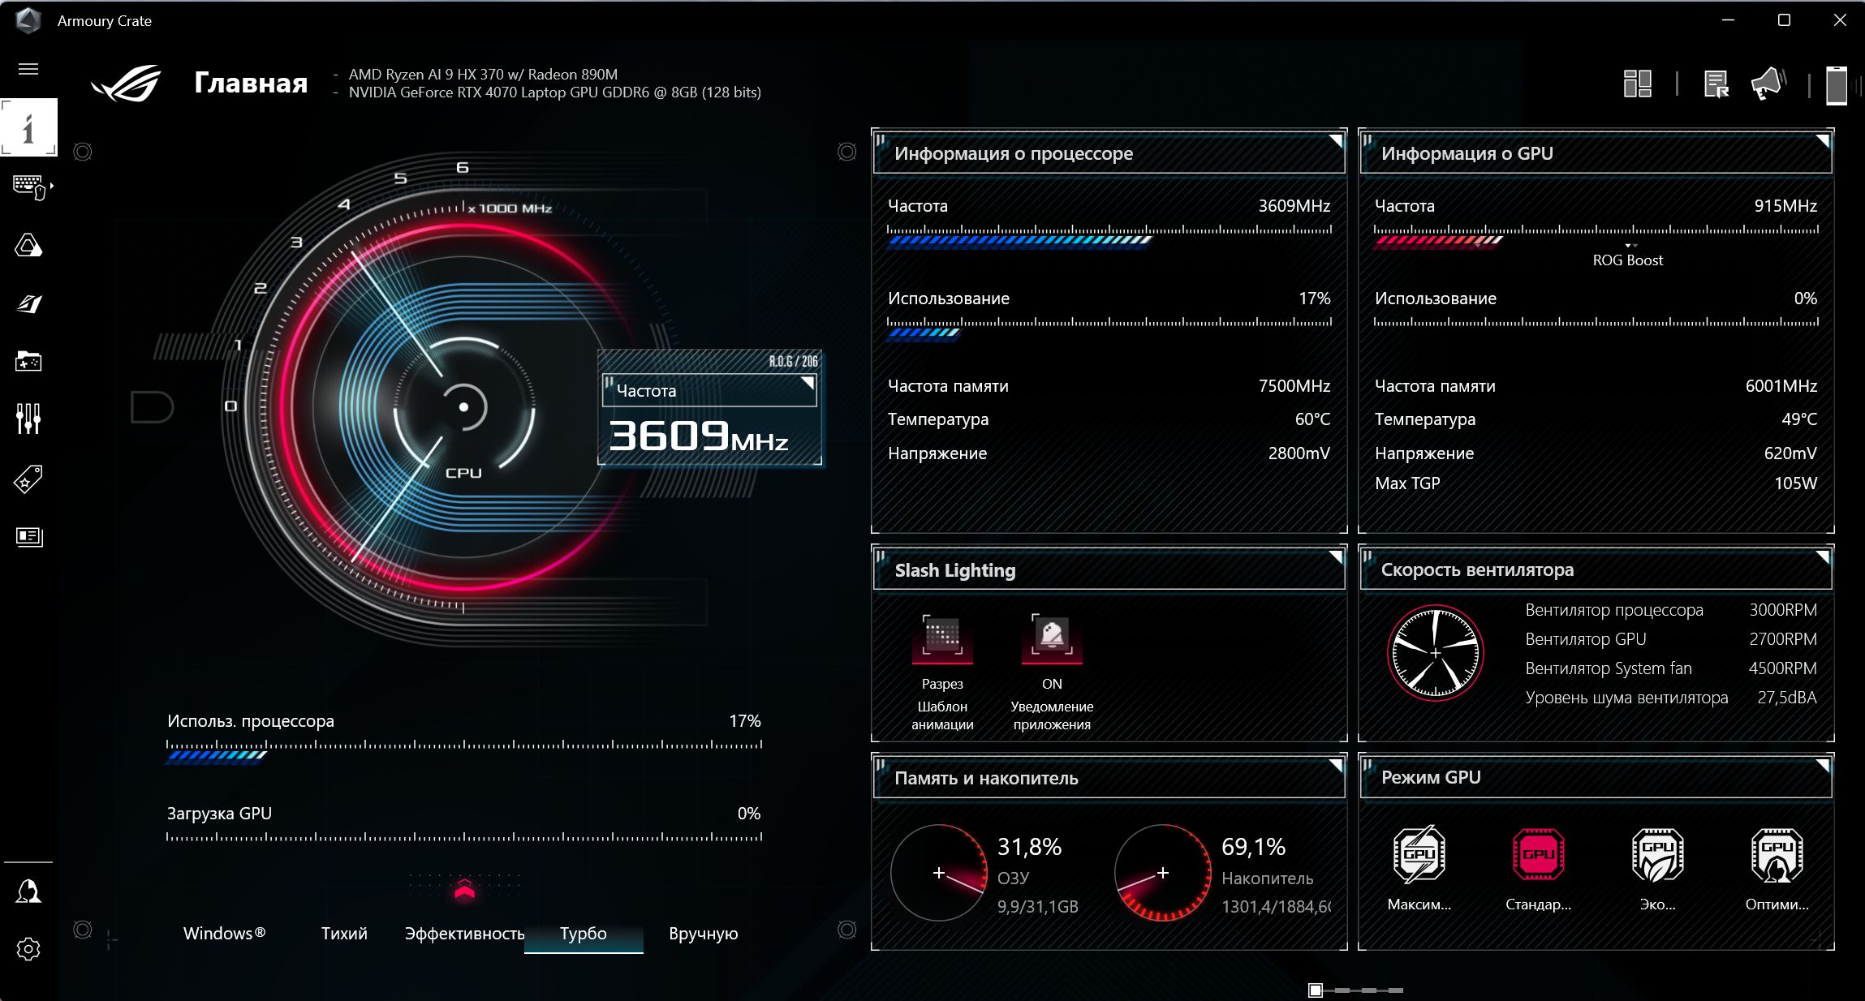Open the Featured tag icon in sidebar

(x=28, y=479)
